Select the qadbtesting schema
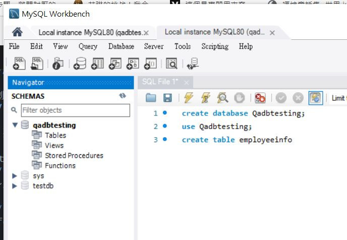 pos(54,126)
